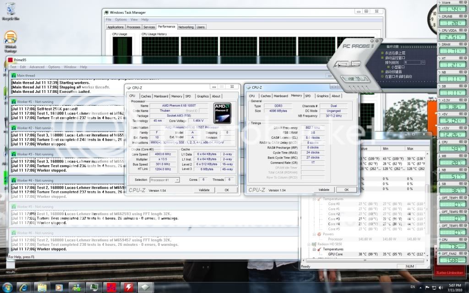Collapse the Core Temperatures section in hardware monitor
The width and height of the screenshot is (469, 293).
tap(314, 199)
